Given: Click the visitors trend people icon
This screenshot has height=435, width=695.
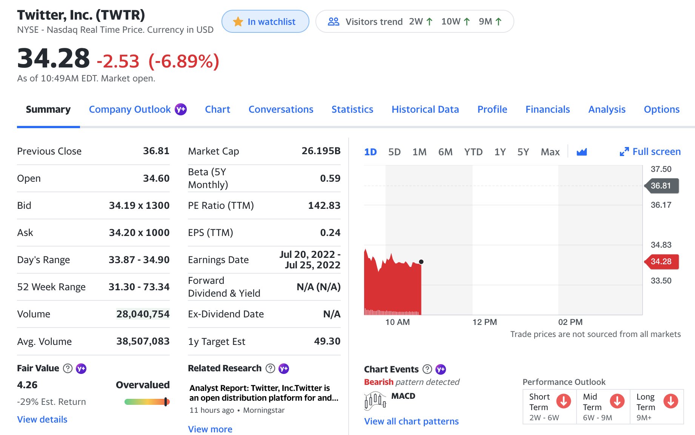Looking at the screenshot, I should [x=334, y=21].
